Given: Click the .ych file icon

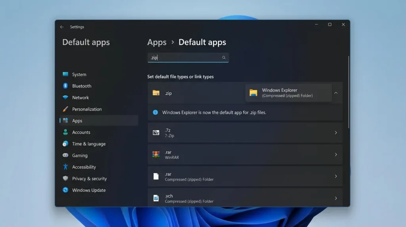Looking at the screenshot, I should [156, 198].
